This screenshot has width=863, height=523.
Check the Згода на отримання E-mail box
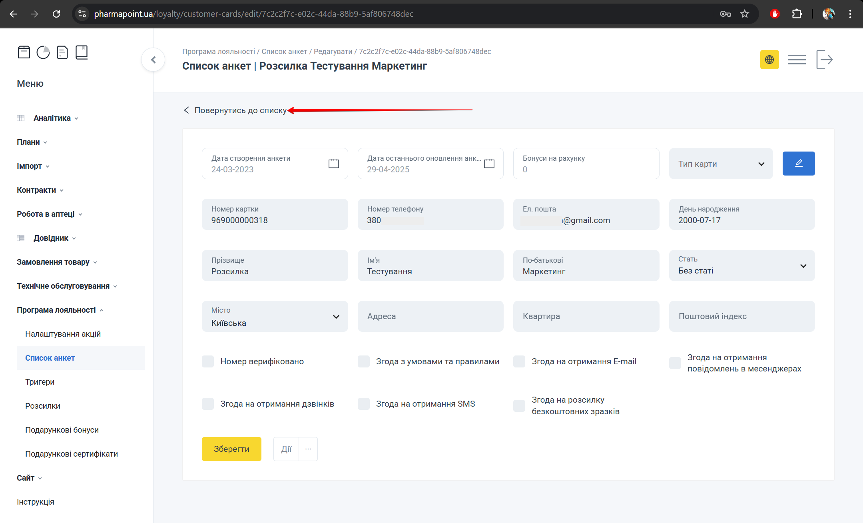coord(519,361)
